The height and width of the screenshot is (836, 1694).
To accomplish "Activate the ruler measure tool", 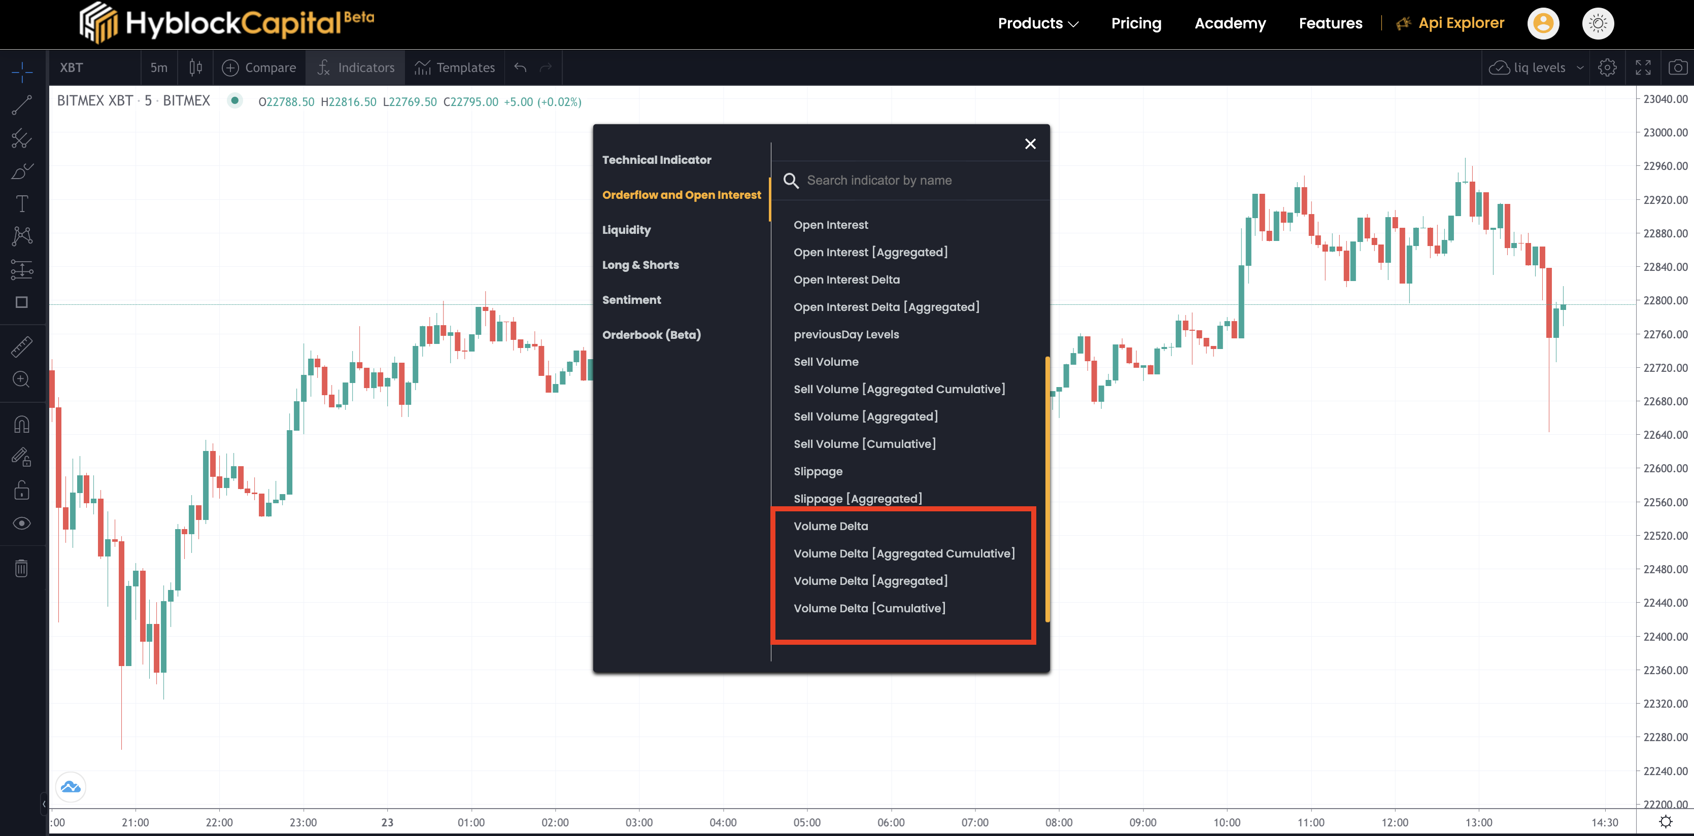I will click(22, 346).
